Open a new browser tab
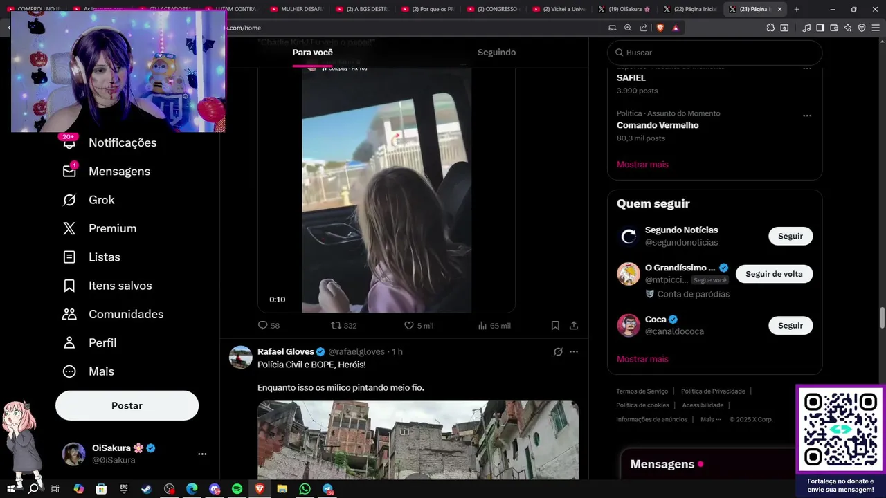886x498 pixels. click(797, 9)
